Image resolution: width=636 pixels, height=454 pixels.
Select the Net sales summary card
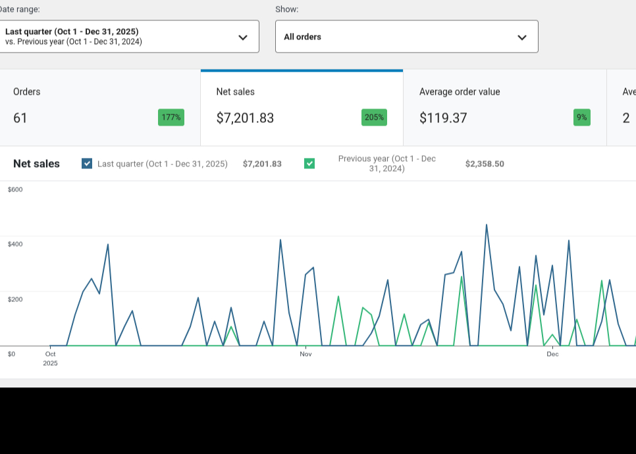[302, 108]
